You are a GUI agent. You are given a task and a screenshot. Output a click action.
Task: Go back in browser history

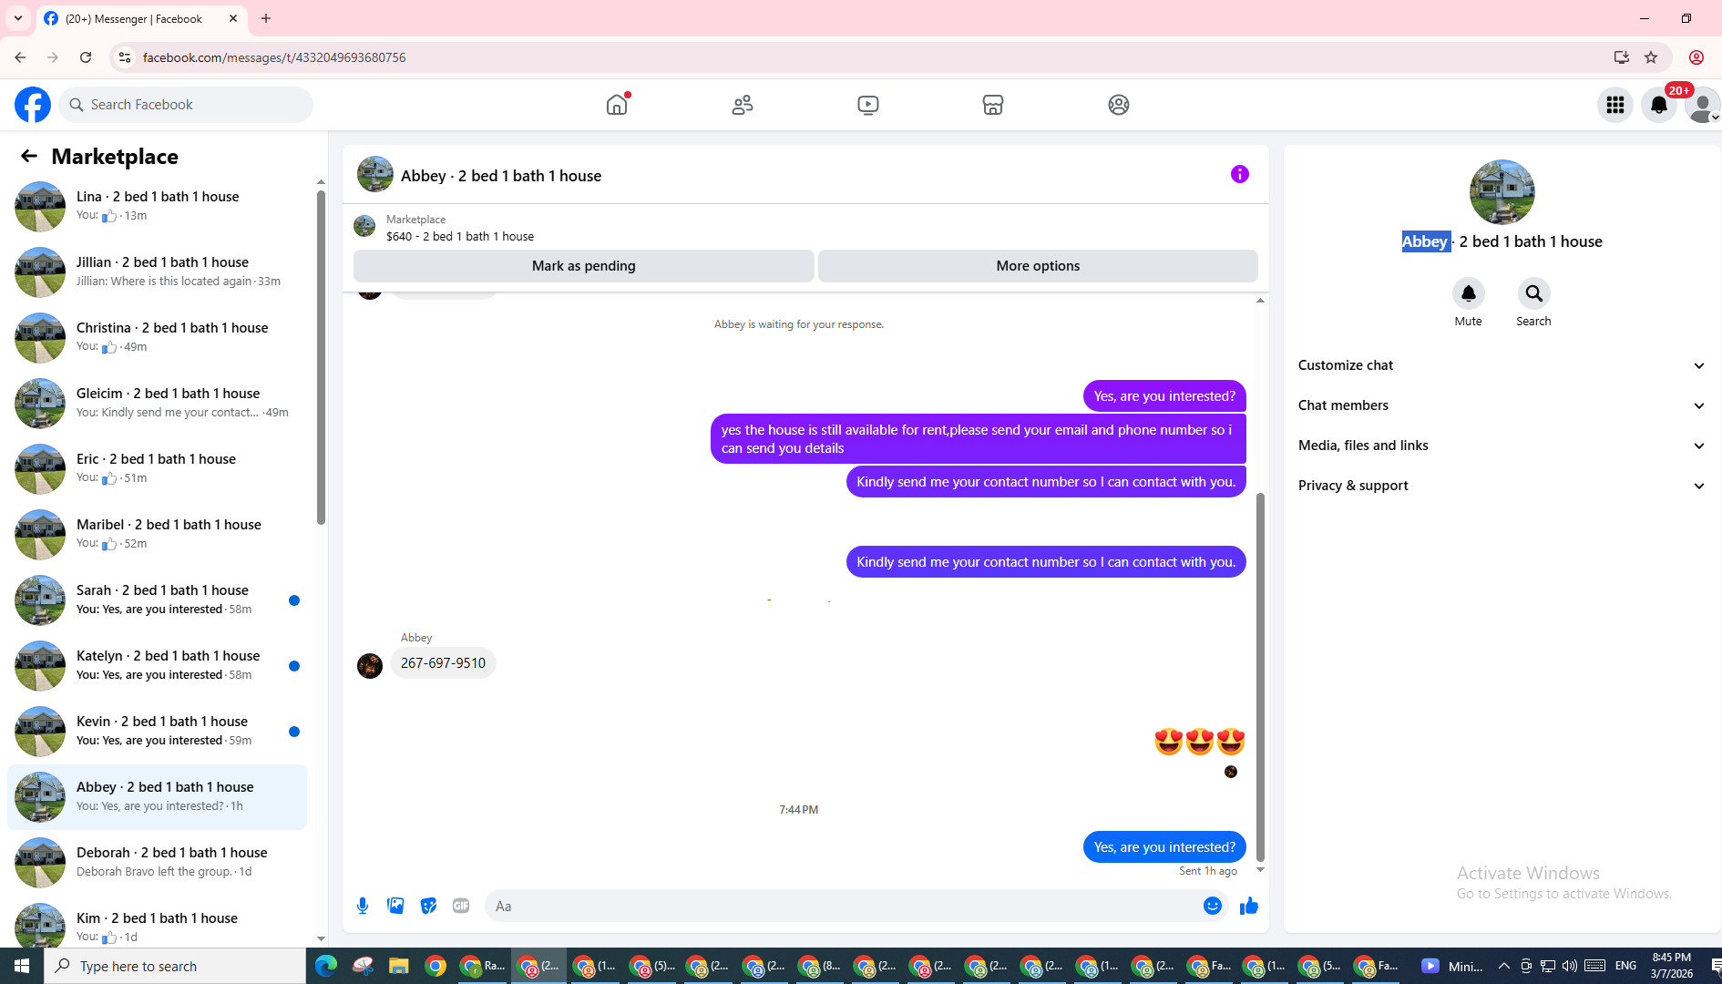pos(20,57)
